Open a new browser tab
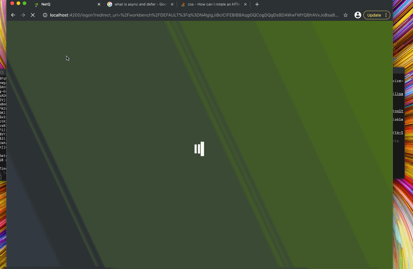The width and height of the screenshot is (413, 269). (257, 4)
